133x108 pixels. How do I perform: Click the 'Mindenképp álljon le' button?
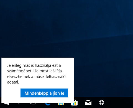tap(44, 93)
